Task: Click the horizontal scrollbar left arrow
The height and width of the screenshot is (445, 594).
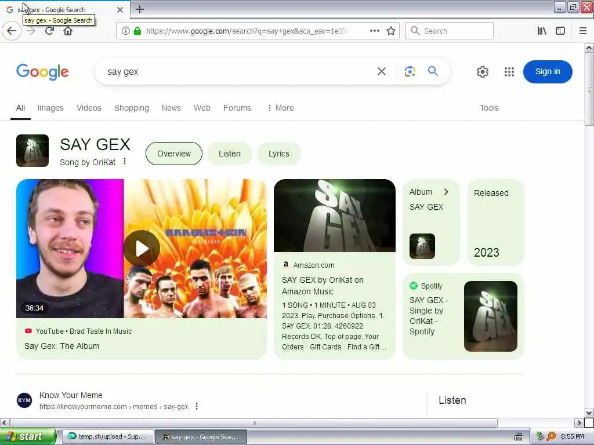Action: [x=4, y=422]
